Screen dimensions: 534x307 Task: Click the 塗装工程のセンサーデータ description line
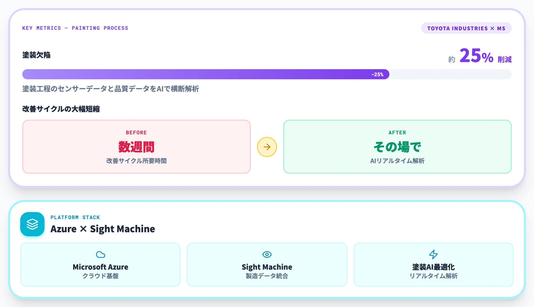tap(111, 89)
